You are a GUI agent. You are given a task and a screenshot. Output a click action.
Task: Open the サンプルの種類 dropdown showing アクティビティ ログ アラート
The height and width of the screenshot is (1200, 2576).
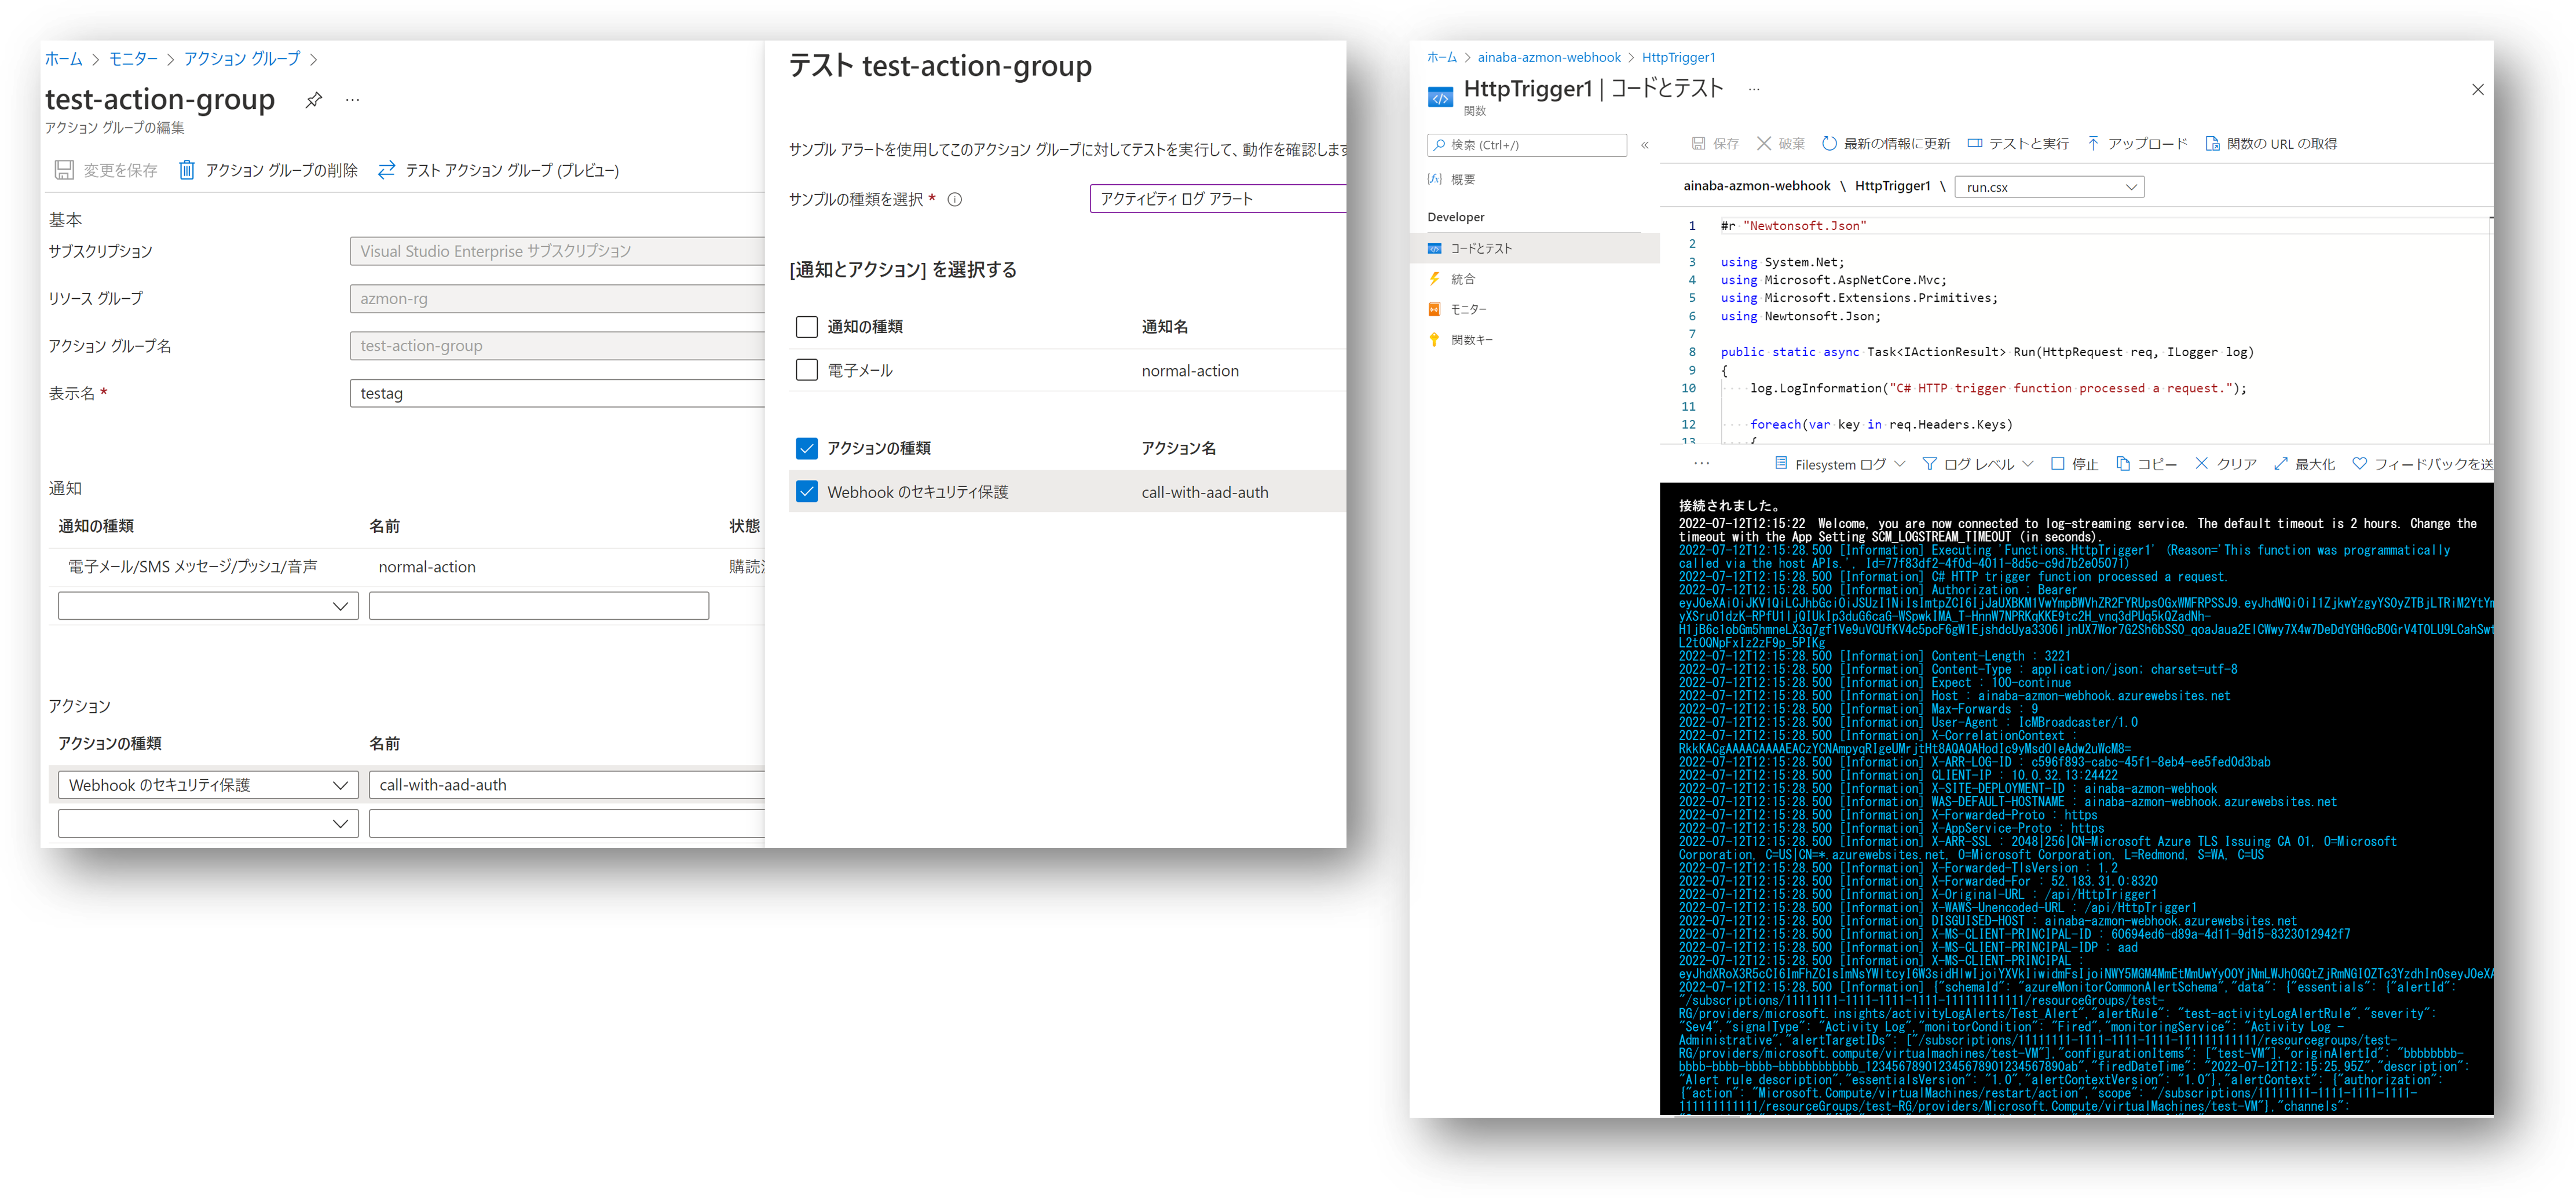[1218, 199]
